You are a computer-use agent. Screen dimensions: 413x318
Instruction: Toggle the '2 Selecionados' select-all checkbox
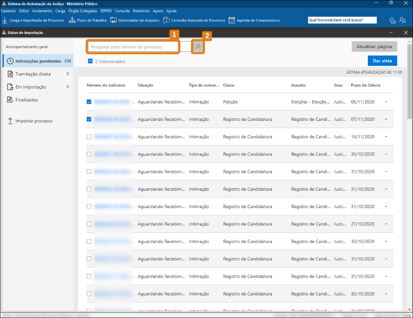click(x=90, y=61)
